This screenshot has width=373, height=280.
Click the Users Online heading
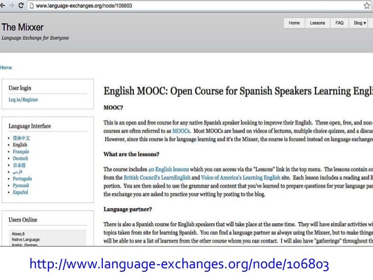pyautogui.click(x=23, y=220)
